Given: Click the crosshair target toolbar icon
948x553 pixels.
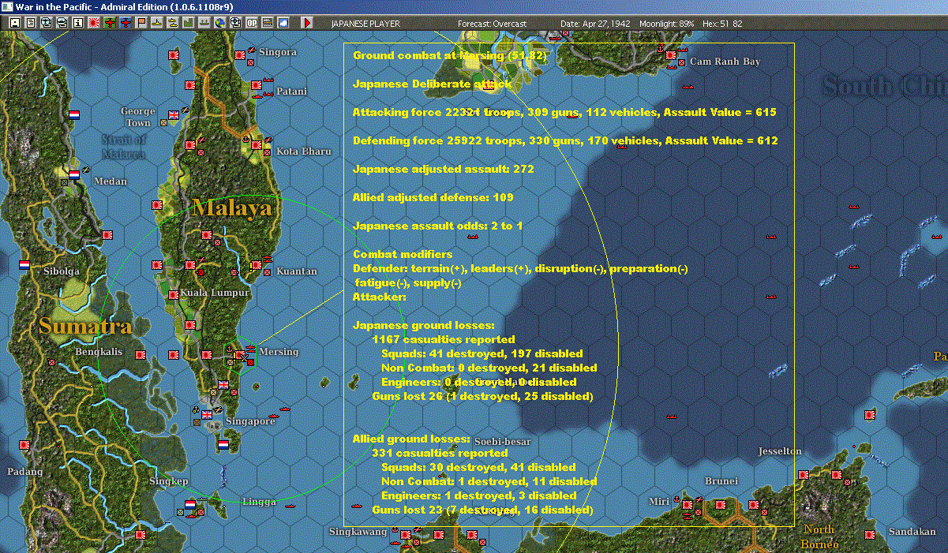Looking at the screenshot, I should 235,23.
